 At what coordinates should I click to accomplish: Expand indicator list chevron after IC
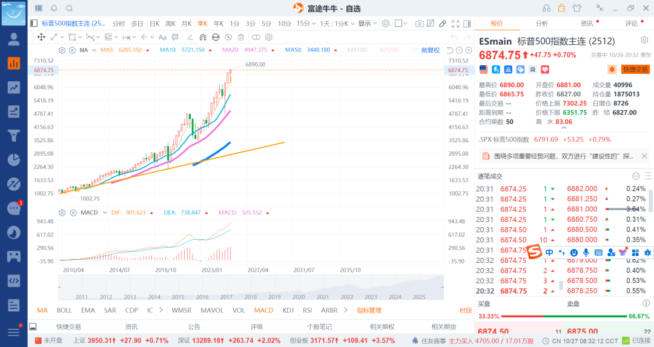[x=161, y=310]
